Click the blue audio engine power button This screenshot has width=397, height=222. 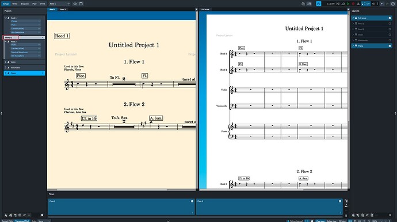coord(319,4)
